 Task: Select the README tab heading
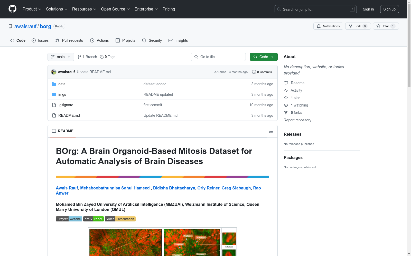(63, 131)
